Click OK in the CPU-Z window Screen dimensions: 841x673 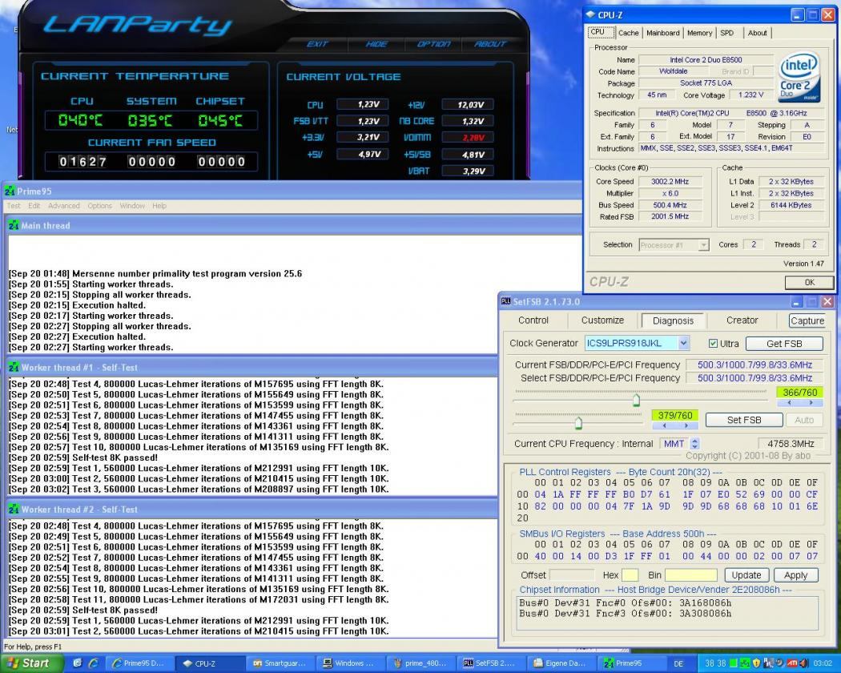point(809,282)
